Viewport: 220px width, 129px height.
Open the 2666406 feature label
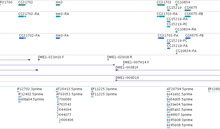coord(66,120)
